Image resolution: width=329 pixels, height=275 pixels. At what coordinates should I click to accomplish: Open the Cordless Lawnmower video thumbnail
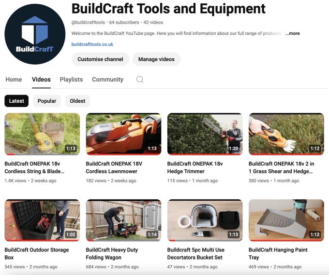point(123,134)
